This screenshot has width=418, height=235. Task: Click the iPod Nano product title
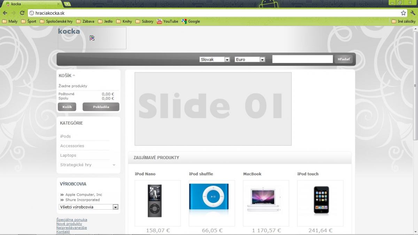click(145, 174)
